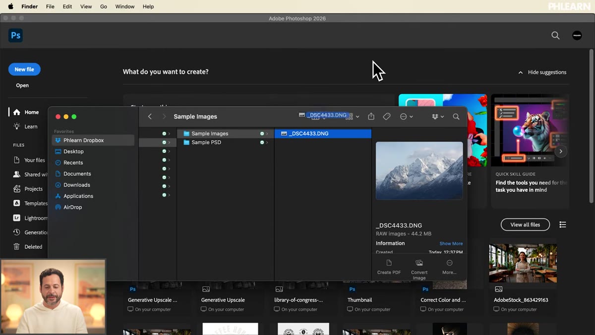Screen dimensions: 595x335
Task: Select the Sample PSD folder row
Action: click(225, 143)
